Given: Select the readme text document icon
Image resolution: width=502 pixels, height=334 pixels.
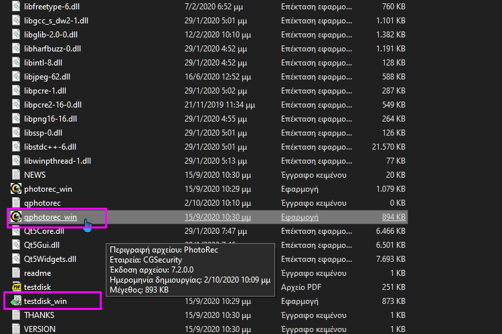Looking at the screenshot, I should coord(15,273).
